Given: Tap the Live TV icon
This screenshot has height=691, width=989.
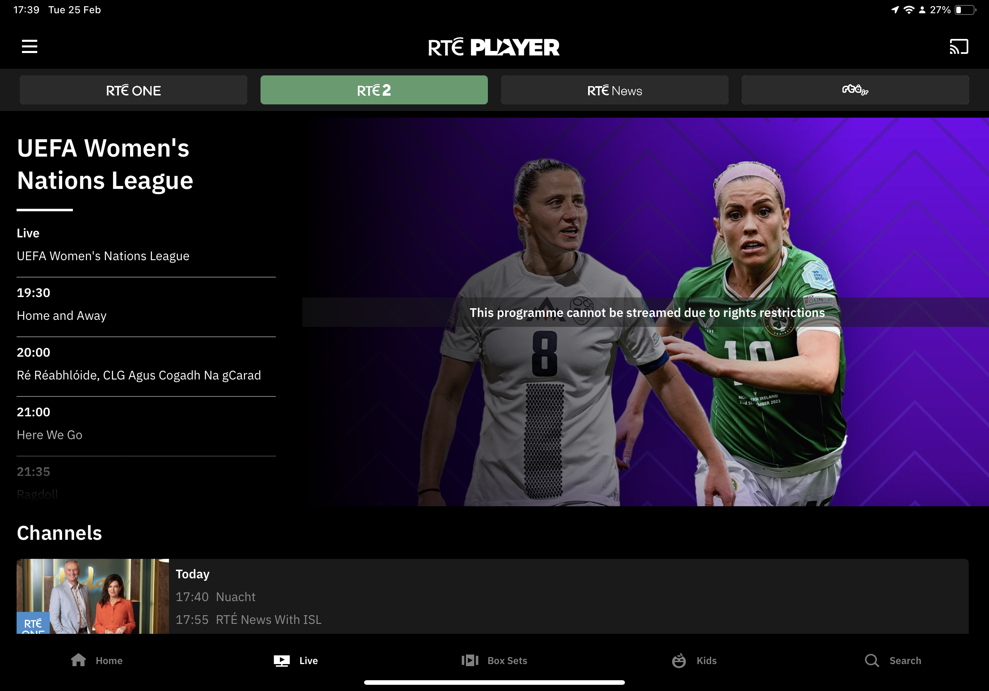Looking at the screenshot, I should pyautogui.click(x=282, y=660).
